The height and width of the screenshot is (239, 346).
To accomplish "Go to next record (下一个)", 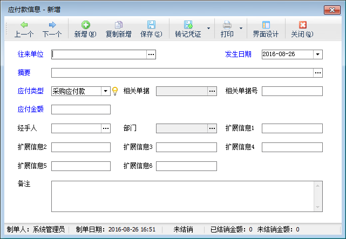I will pyautogui.click(x=52, y=29).
